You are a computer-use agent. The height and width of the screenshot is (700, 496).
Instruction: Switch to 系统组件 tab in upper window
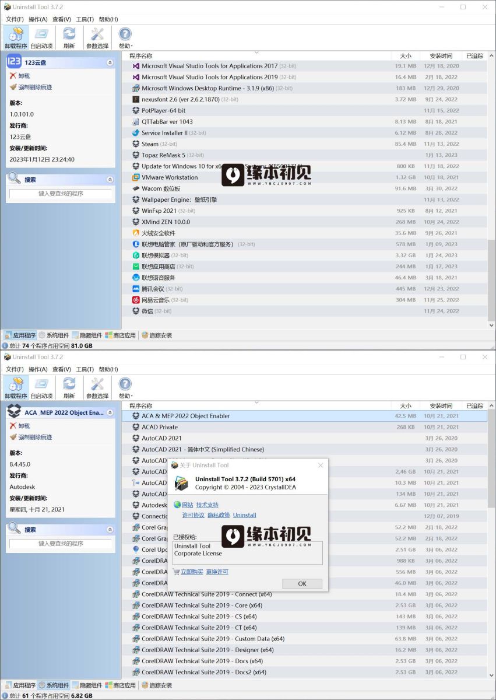click(x=54, y=335)
